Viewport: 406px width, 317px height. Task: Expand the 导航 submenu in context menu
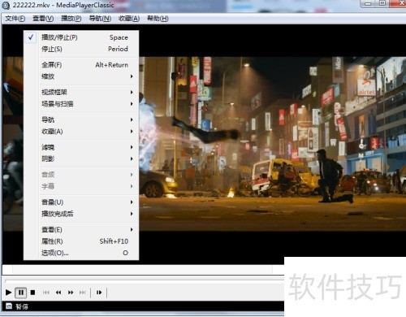pos(81,119)
